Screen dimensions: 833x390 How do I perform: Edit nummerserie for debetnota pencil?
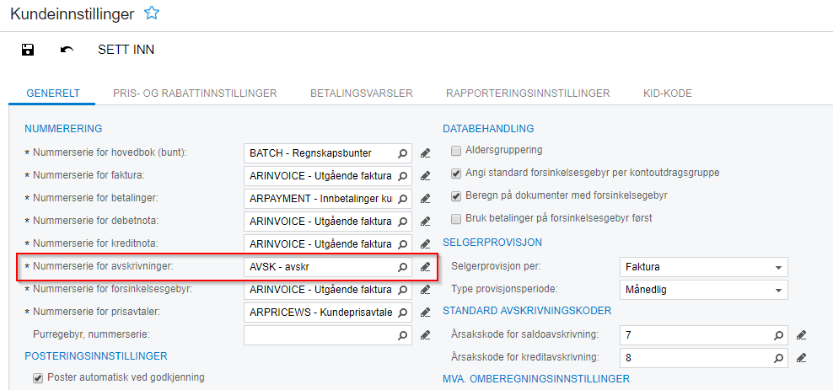click(425, 222)
